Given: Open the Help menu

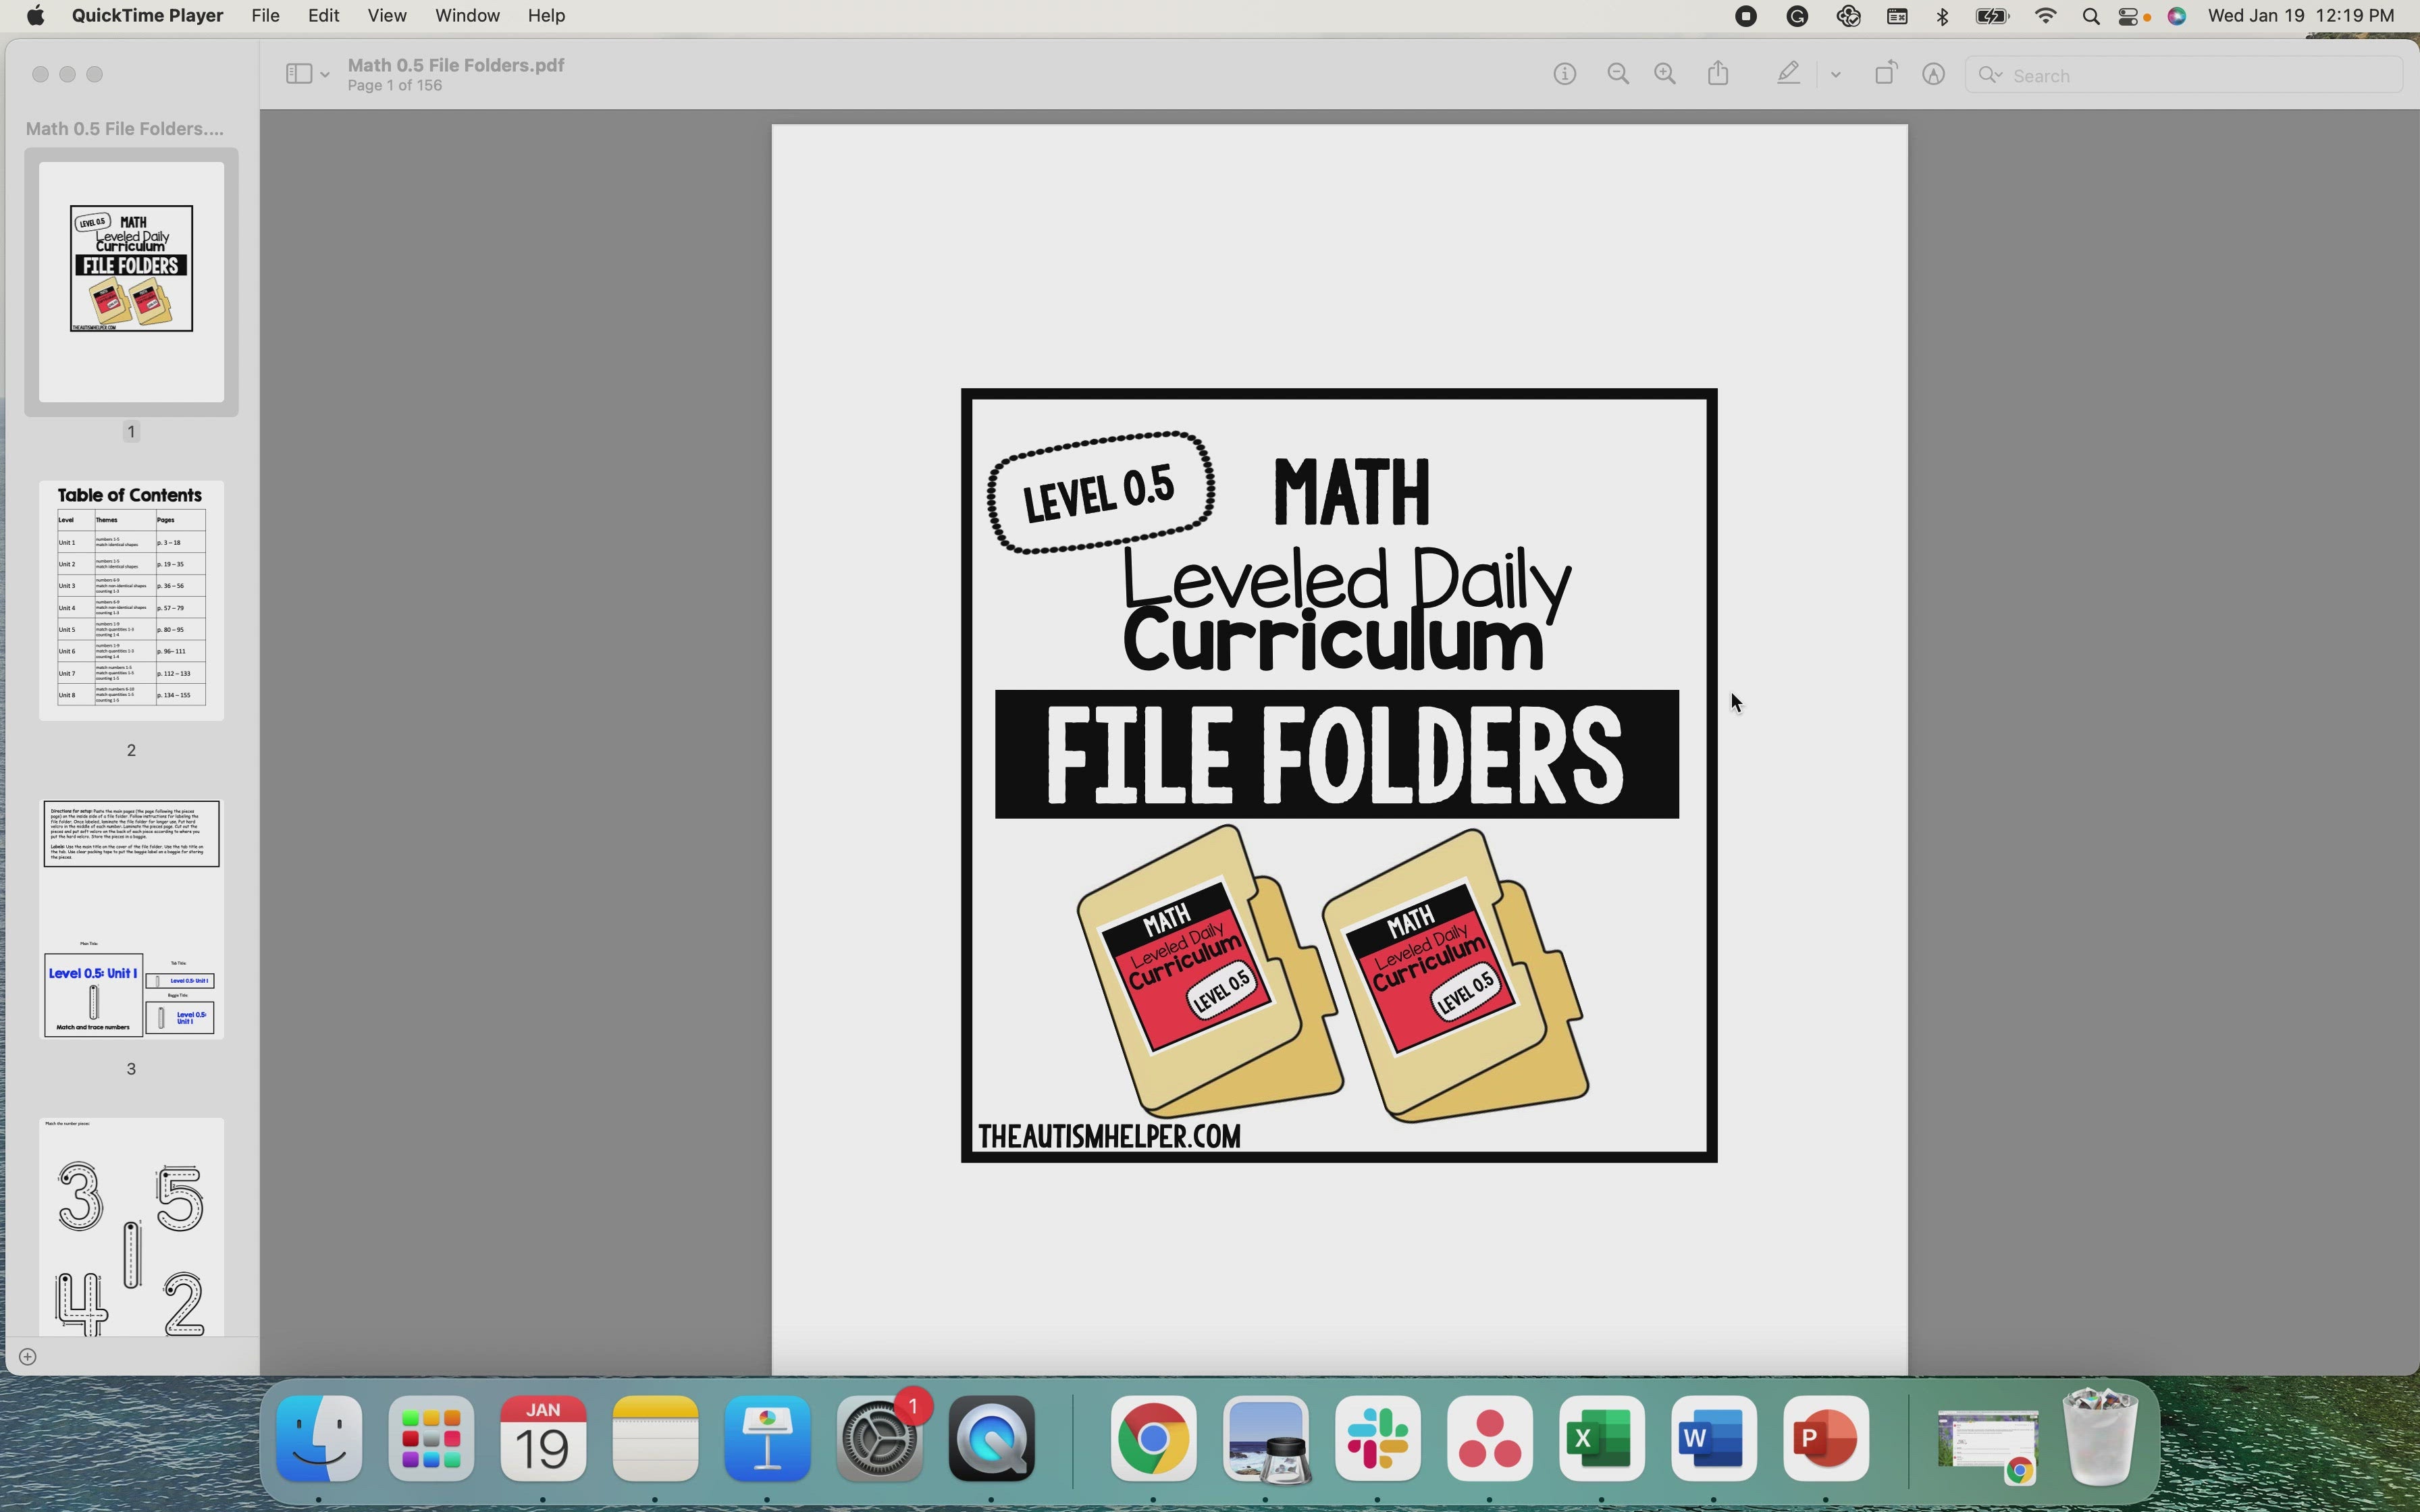Looking at the screenshot, I should (545, 15).
